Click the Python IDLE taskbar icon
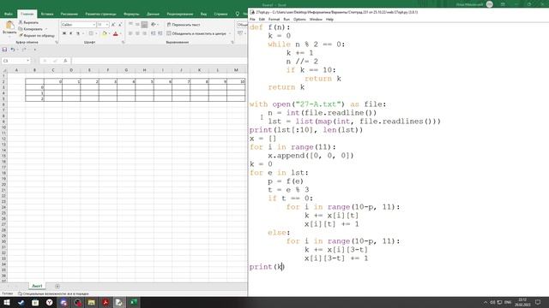Viewport: 549px width, 308px height. [x=119, y=302]
